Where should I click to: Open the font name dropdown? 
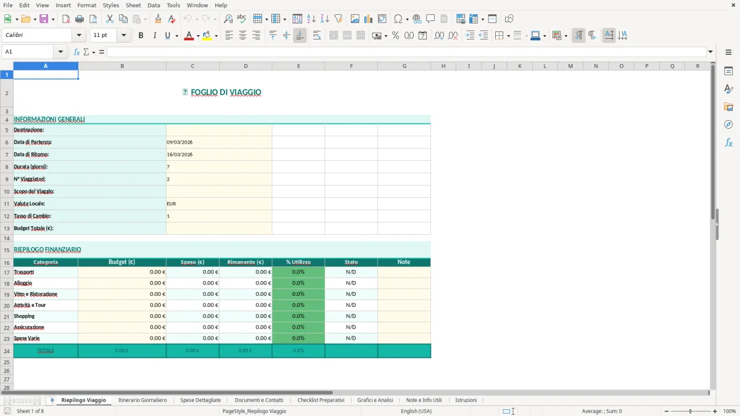[79, 36]
